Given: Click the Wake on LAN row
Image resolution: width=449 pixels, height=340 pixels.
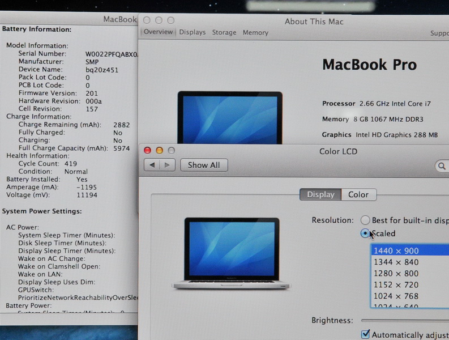Looking at the screenshot, I should 40,274.
